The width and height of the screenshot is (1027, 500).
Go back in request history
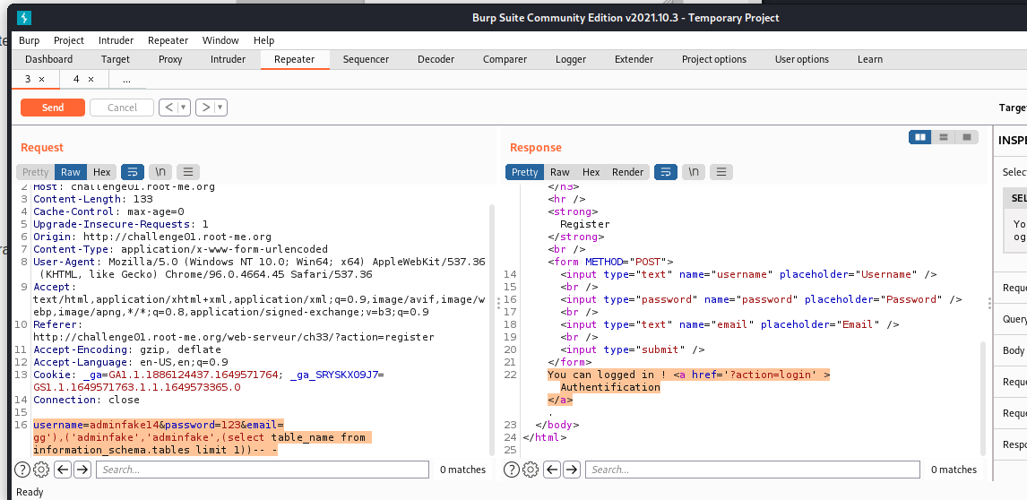[169, 108]
